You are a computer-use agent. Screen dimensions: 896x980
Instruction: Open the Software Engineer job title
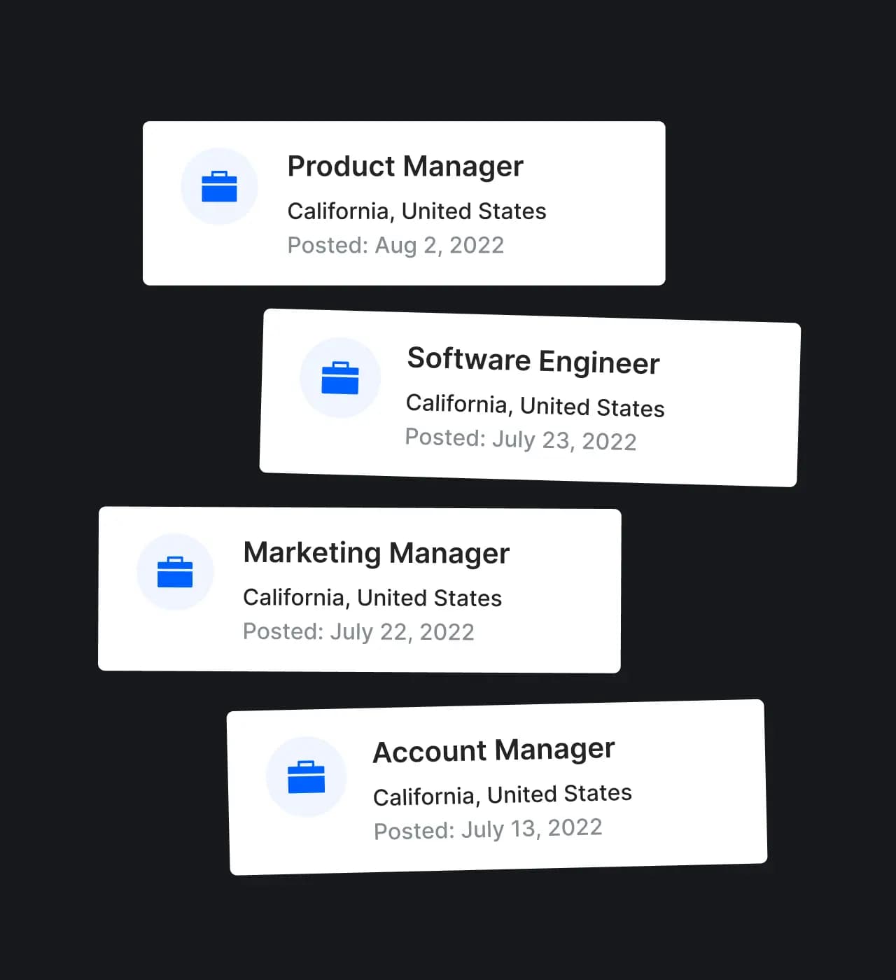point(533,360)
